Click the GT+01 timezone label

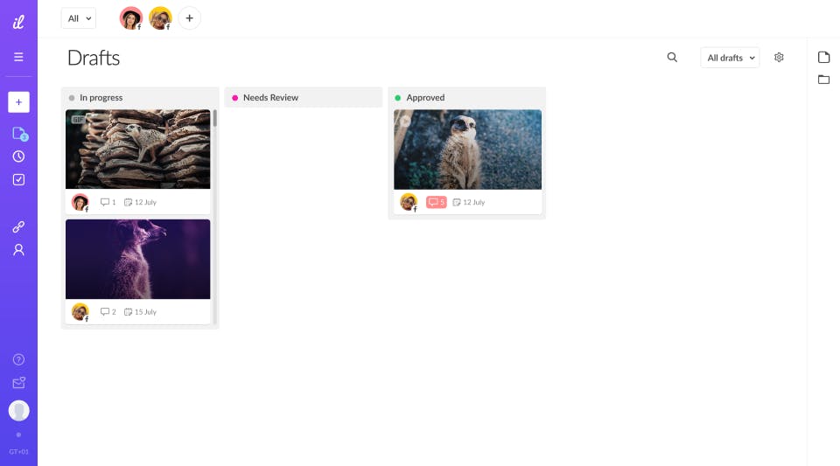pyautogui.click(x=18, y=451)
